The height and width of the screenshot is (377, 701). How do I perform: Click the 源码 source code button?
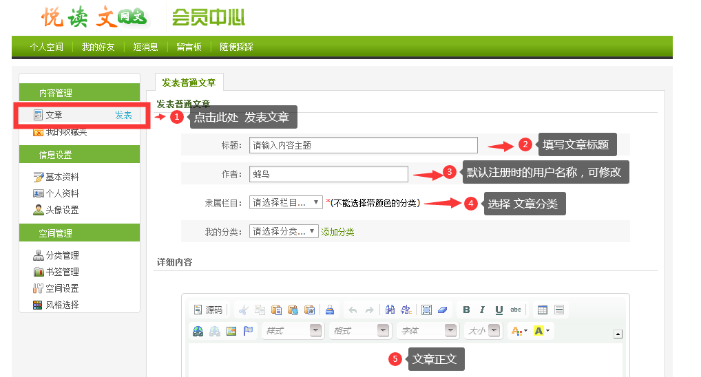click(x=208, y=310)
